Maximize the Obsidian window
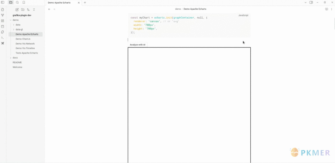Screen dimensions: 335x163 coord(325,2)
